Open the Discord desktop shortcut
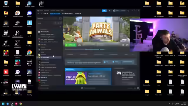Image resolution: width=188 pixels, height=106 pixels. click(29, 14)
